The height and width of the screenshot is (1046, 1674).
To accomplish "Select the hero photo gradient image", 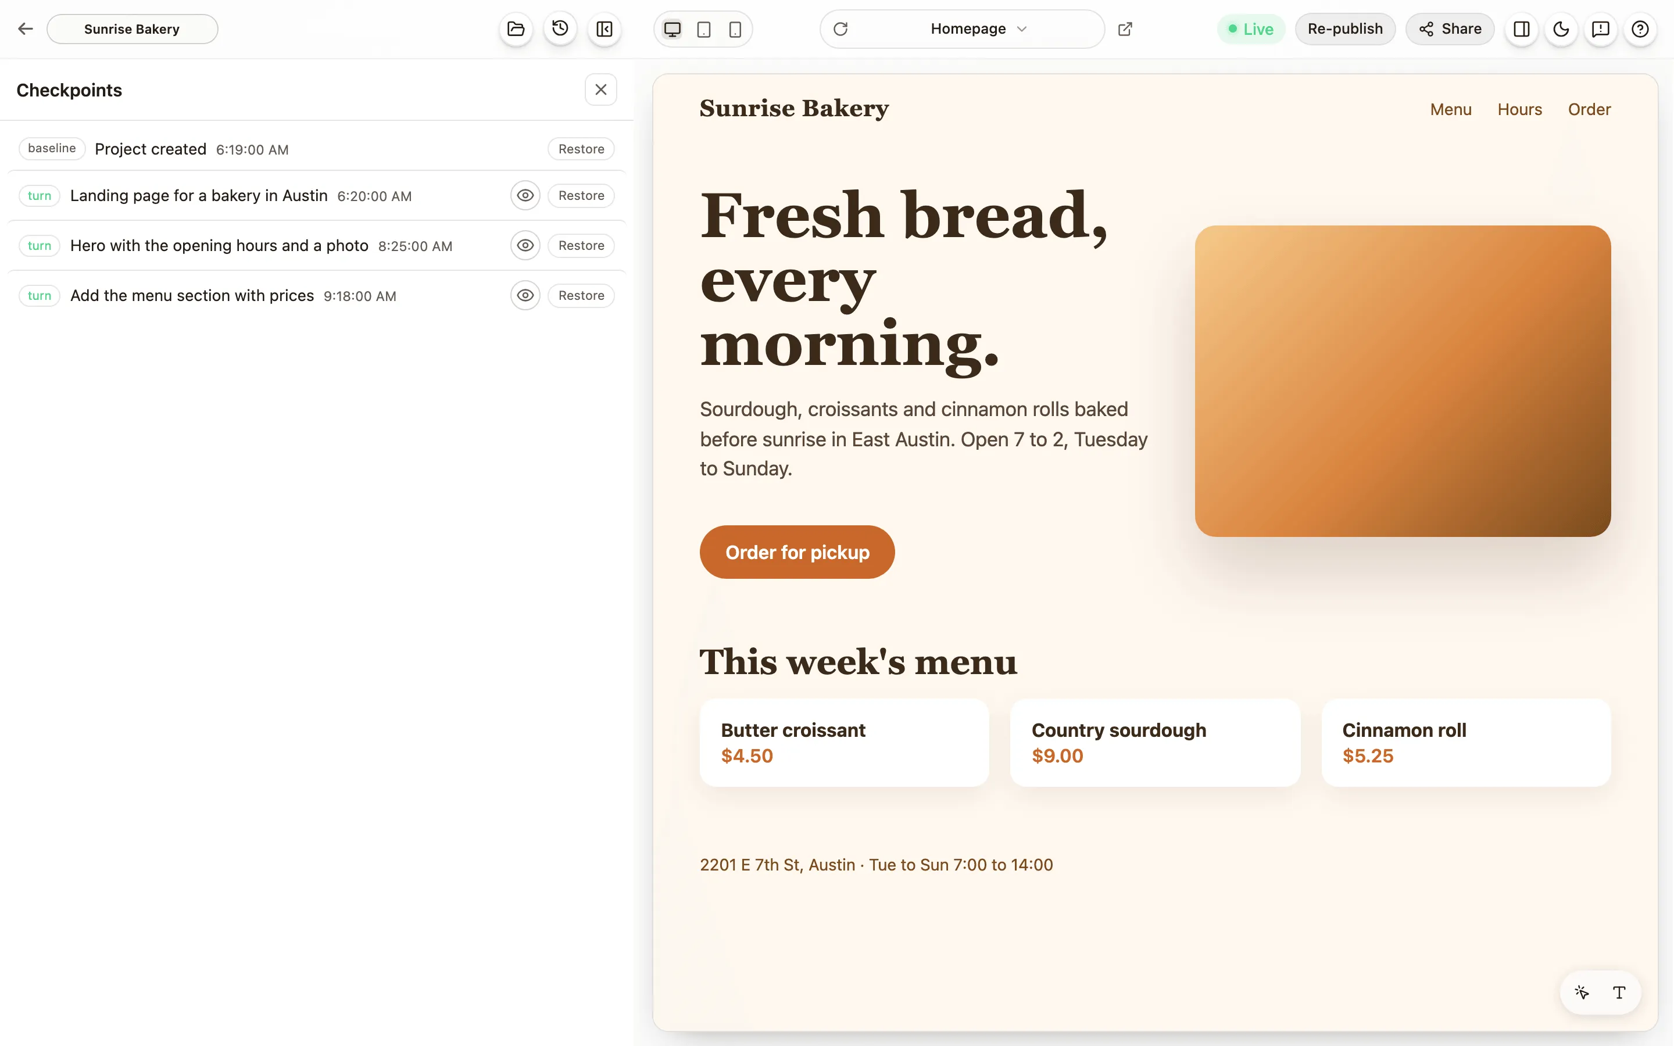I will click(x=1403, y=381).
